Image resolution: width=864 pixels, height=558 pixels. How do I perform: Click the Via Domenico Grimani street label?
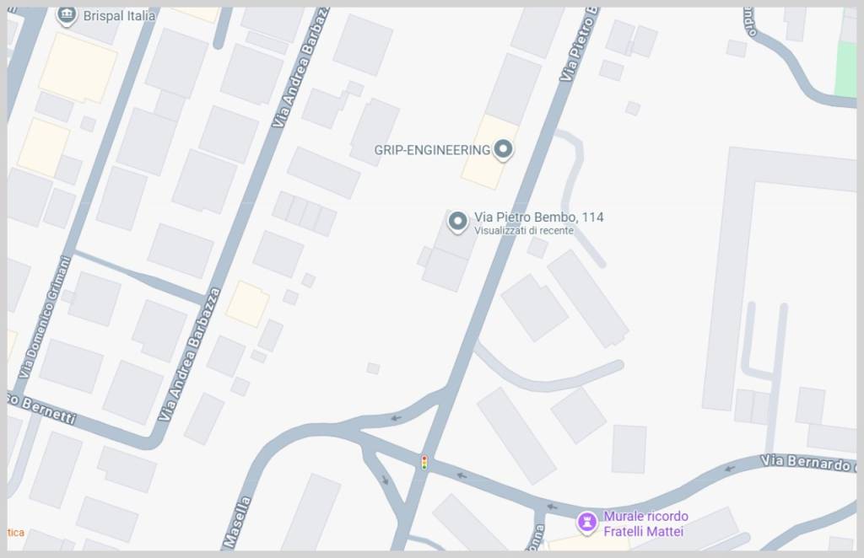(x=45, y=318)
